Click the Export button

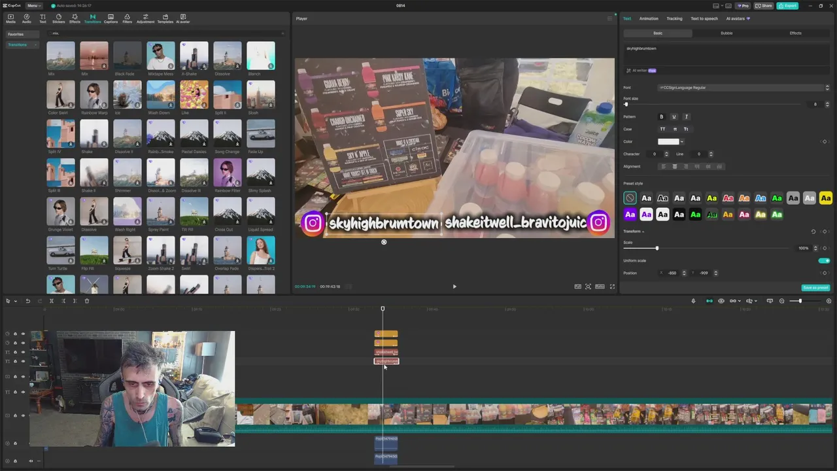(x=787, y=6)
